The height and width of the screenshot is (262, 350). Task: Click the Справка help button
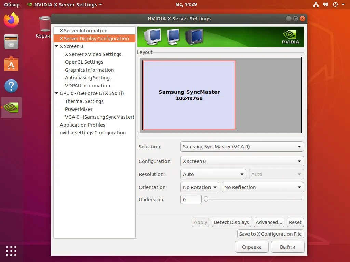pos(252,247)
